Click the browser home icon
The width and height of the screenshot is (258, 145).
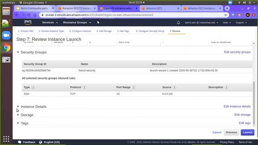[35, 15]
